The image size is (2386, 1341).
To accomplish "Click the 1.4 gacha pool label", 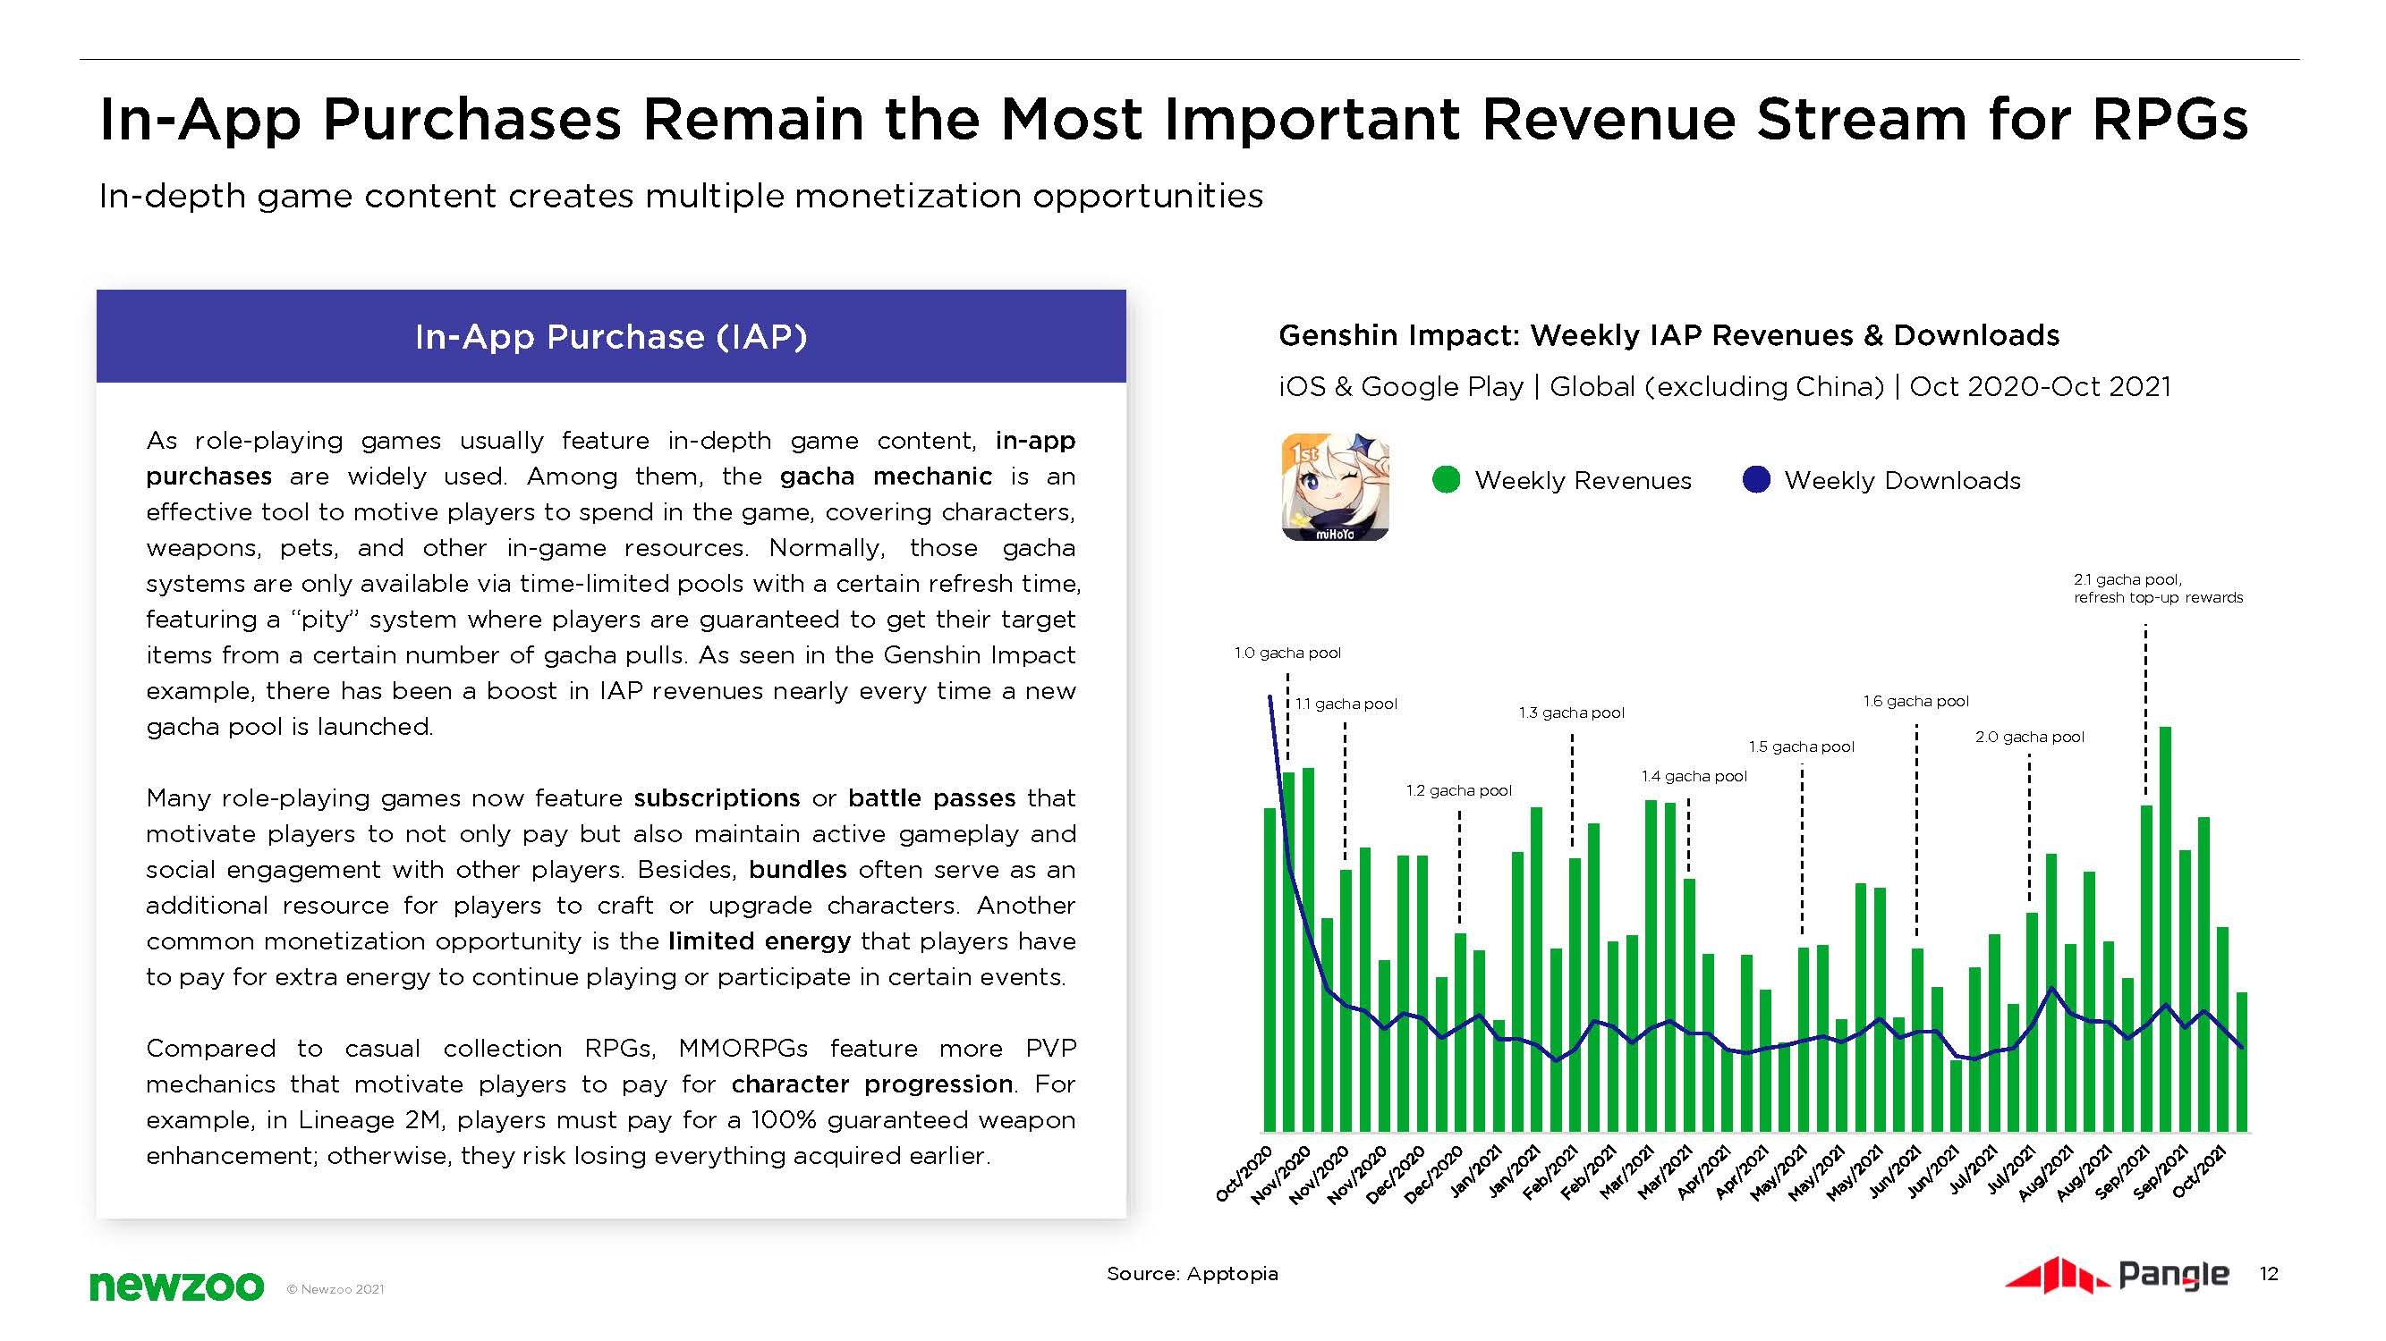I will click(x=1694, y=777).
